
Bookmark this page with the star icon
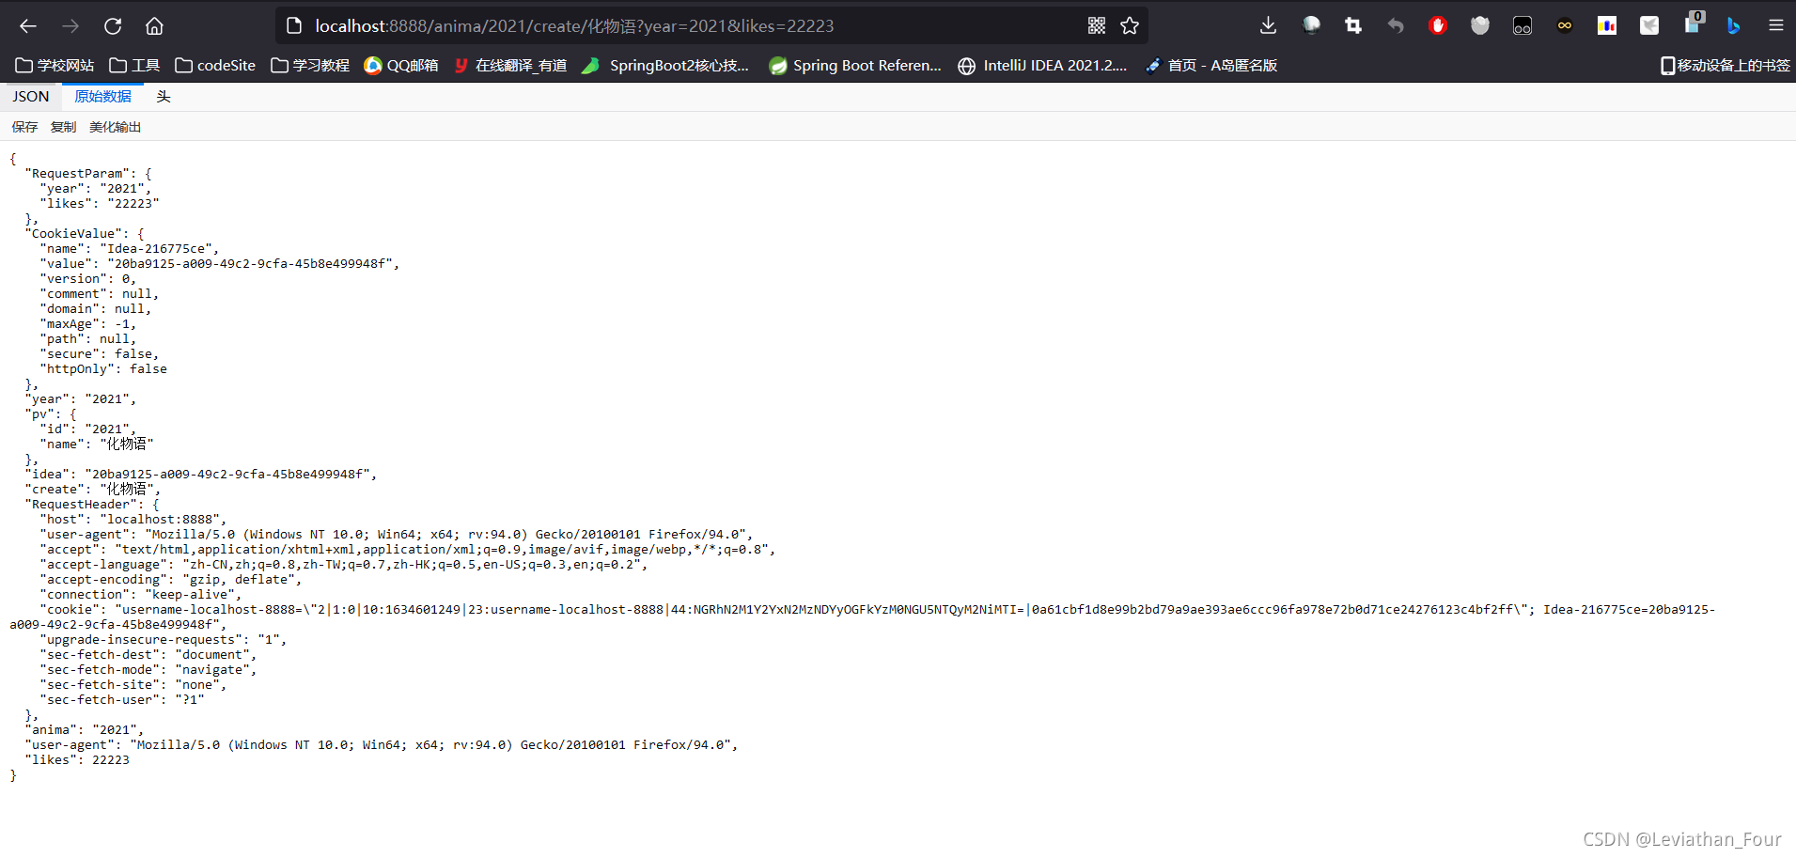1130,26
